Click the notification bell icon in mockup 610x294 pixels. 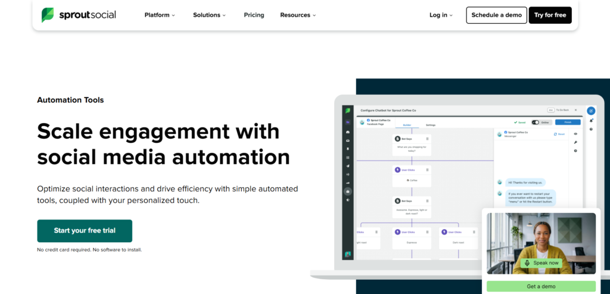(591, 121)
